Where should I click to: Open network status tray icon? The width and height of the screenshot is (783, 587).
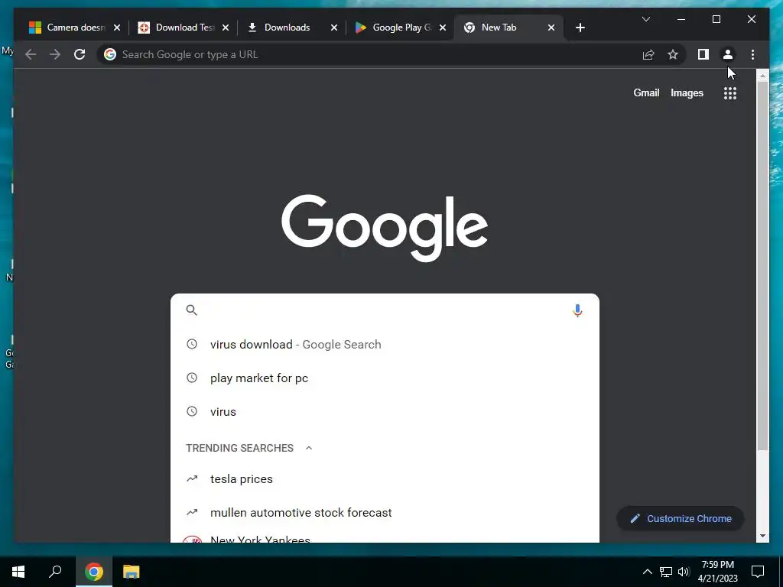tap(666, 572)
